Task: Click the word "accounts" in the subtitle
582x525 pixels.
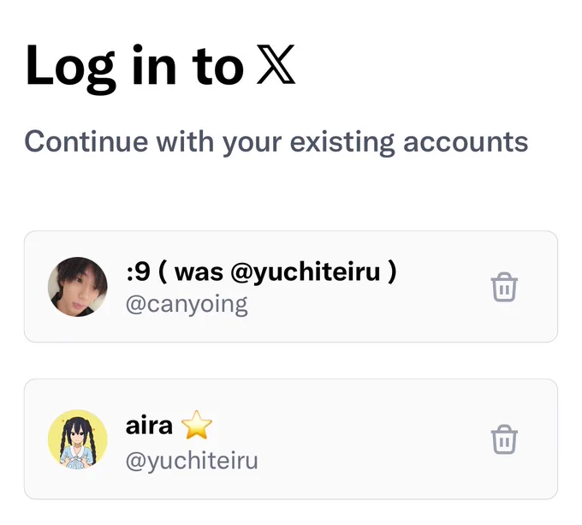Action: click(466, 143)
